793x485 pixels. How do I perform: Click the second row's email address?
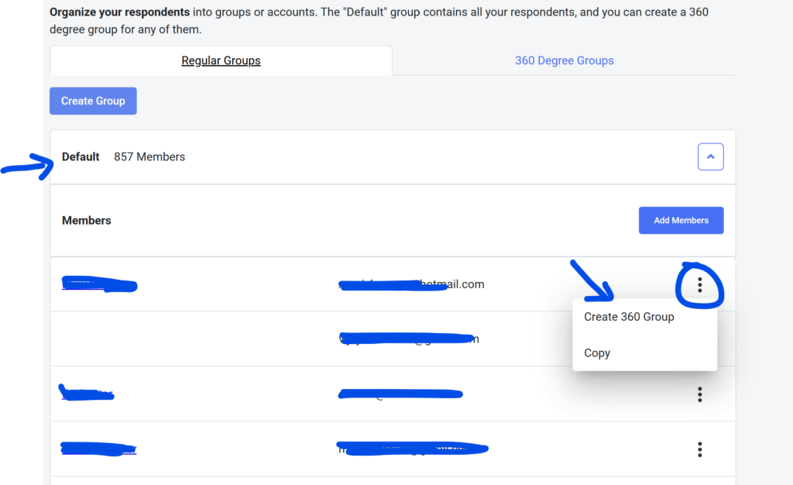pyautogui.click(x=408, y=339)
